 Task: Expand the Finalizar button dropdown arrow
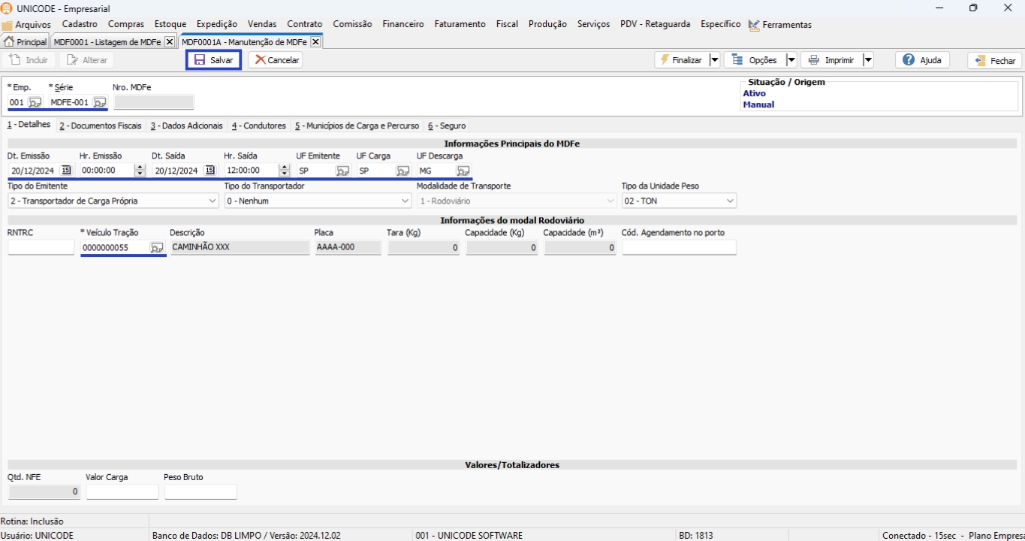click(x=714, y=60)
